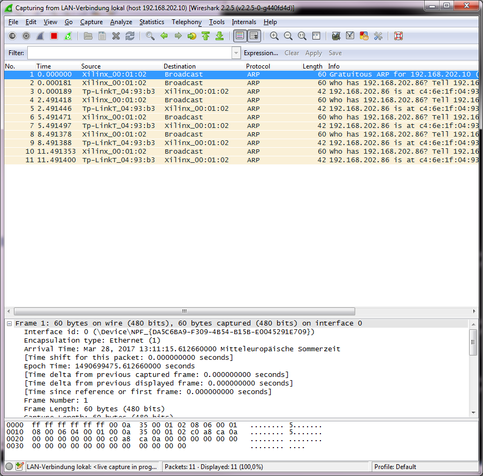This screenshot has height=476, width=483.
Task: Jump to the last packet
Action: (x=220, y=36)
